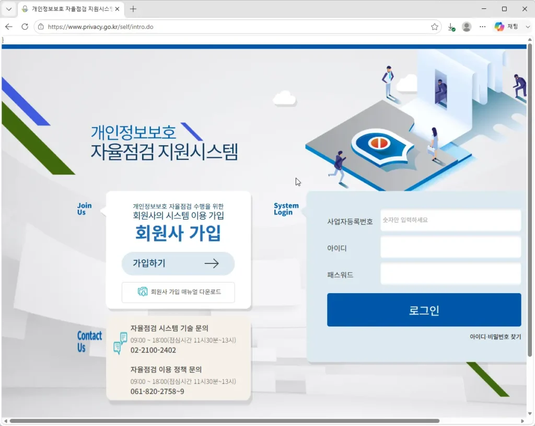Click the 개인정보보호 자율점검 지원시스템 title
535x426 pixels.
click(x=164, y=143)
